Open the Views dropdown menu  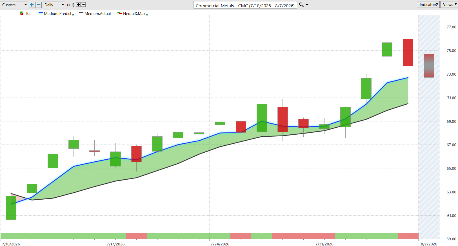[x=449, y=4]
